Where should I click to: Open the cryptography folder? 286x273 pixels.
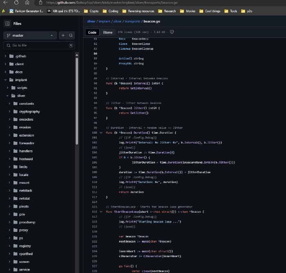click(29, 112)
